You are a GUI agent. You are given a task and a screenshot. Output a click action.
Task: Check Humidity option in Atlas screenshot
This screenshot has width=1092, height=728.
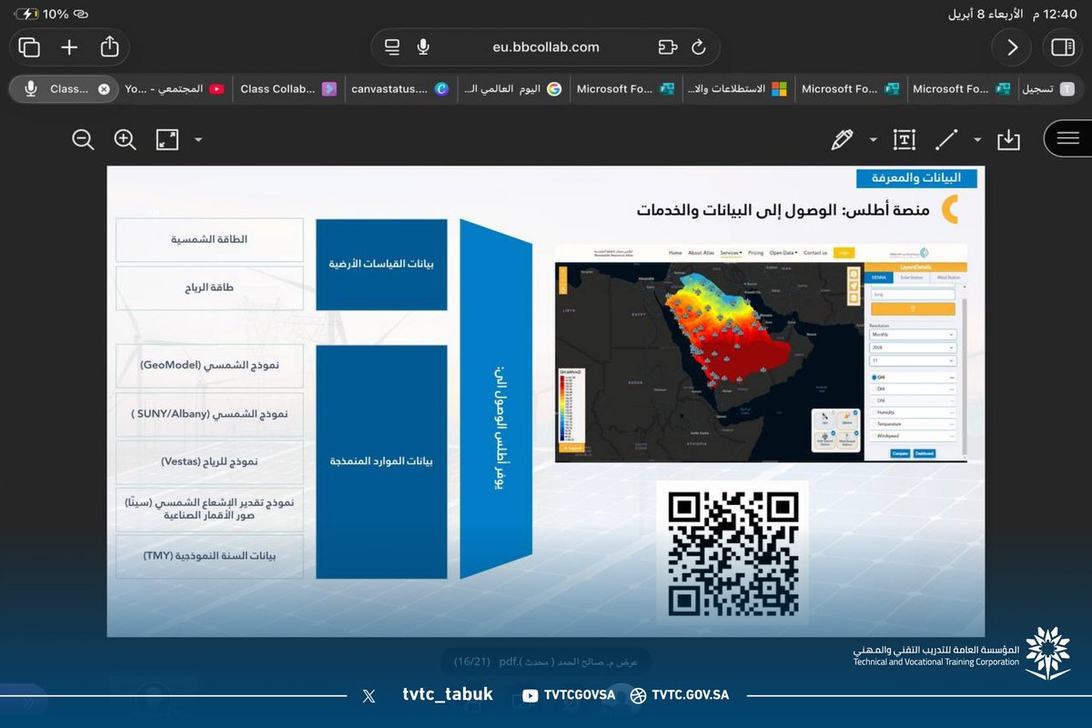tap(874, 412)
